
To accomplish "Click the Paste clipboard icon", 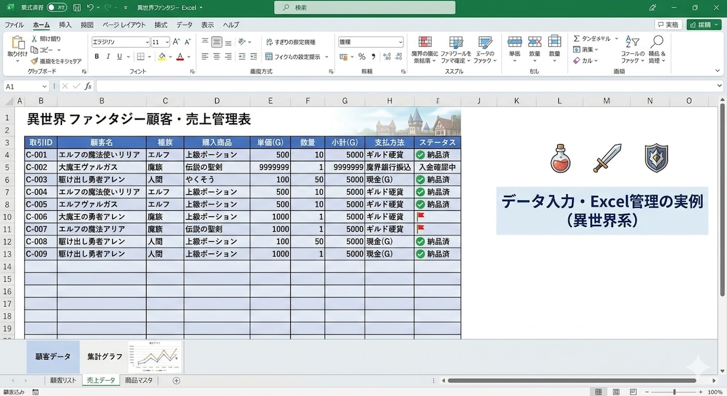I will (x=17, y=43).
